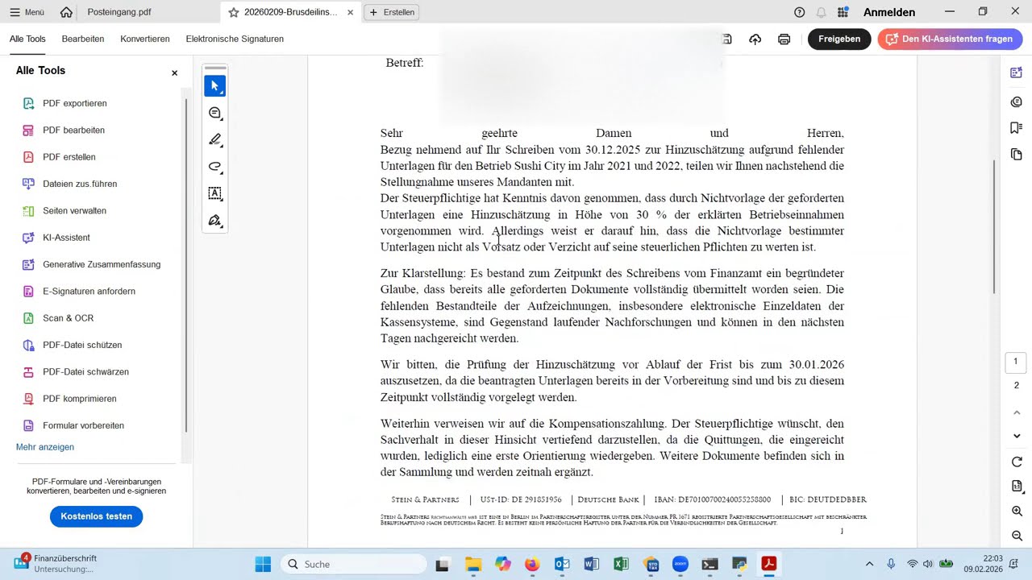1032x580 pixels.
Task: Select the freehand draw lasso tool
Action: 214,167
